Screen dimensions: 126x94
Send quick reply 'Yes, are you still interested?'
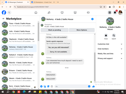[58, 47]
